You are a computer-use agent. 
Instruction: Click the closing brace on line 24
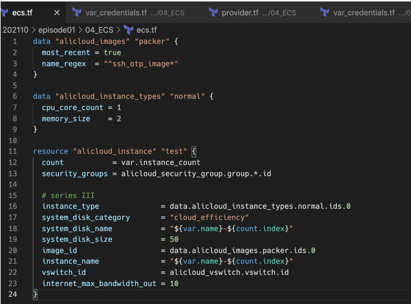click(x=35, y=294)
